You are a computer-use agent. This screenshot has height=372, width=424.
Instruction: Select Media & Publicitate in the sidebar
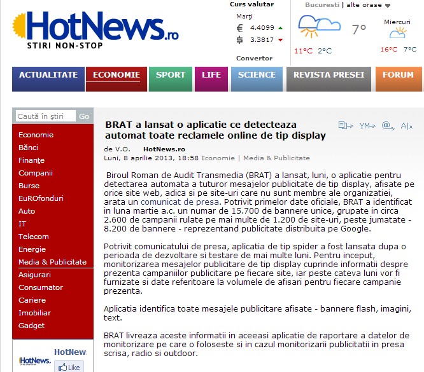pos(52,262)
